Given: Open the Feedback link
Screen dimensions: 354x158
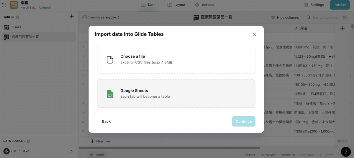Looking at the screenshot, I should (x=288, y=155).
